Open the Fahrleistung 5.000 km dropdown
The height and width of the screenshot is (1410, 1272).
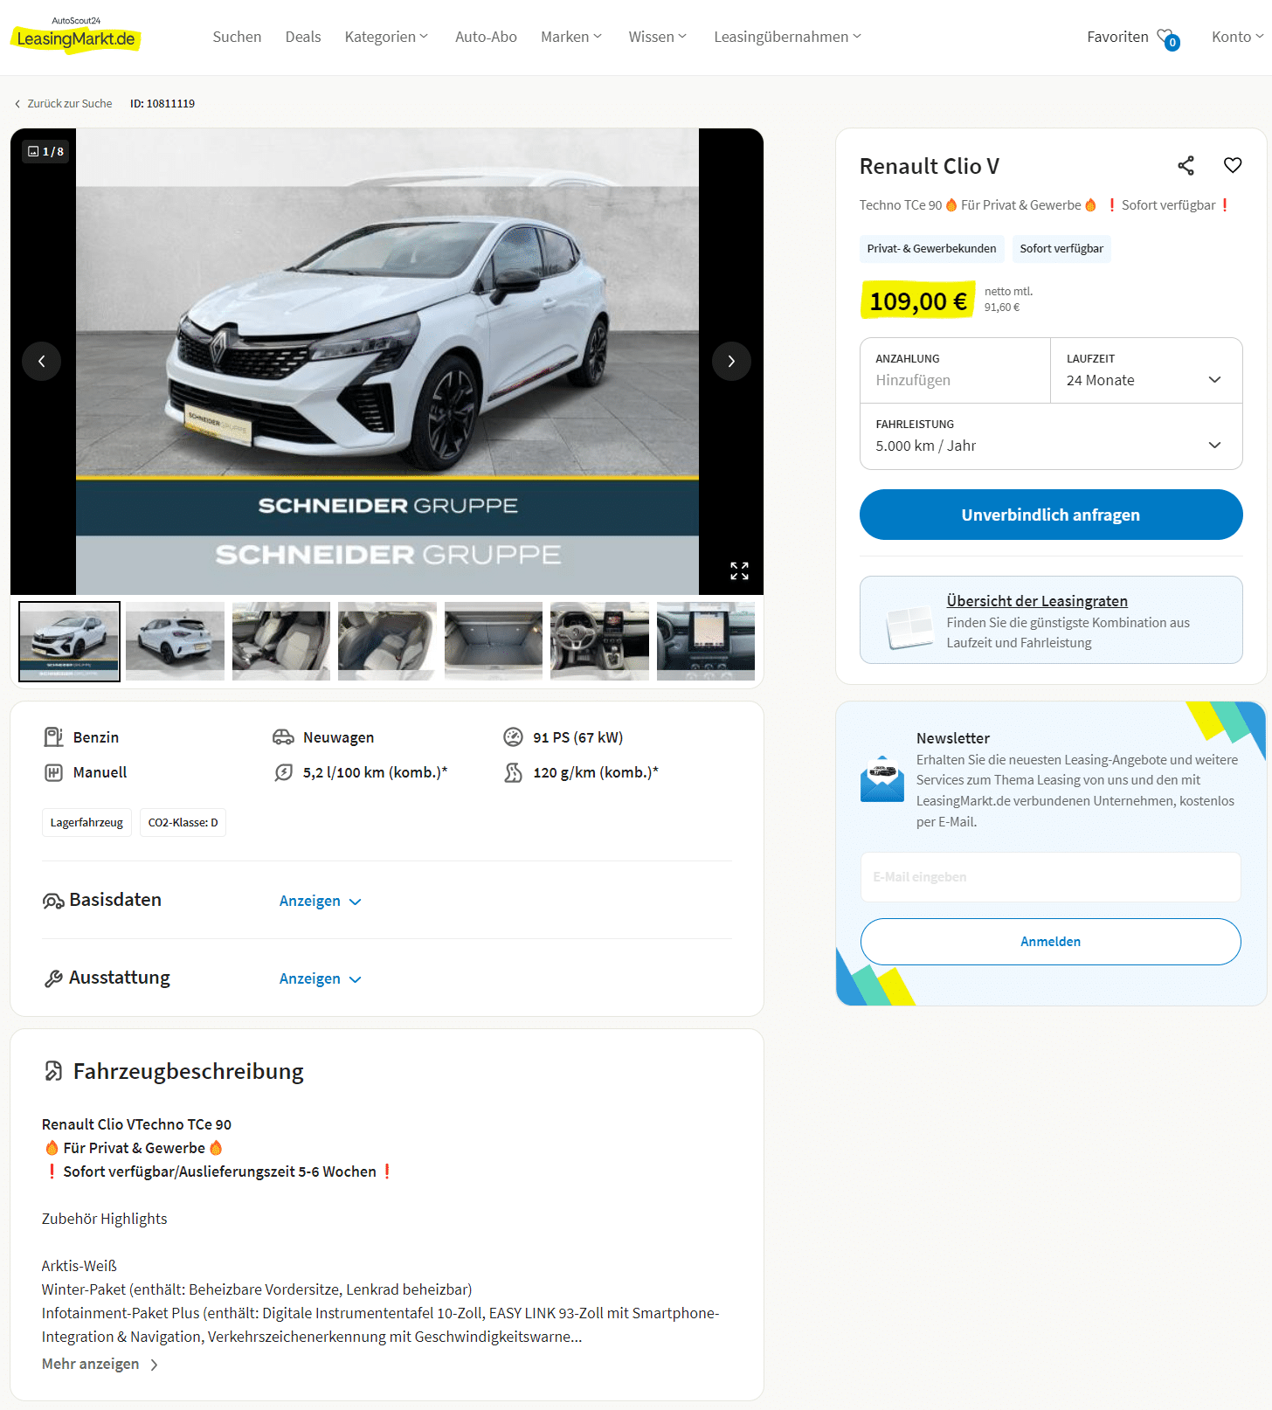(1051, 436)
